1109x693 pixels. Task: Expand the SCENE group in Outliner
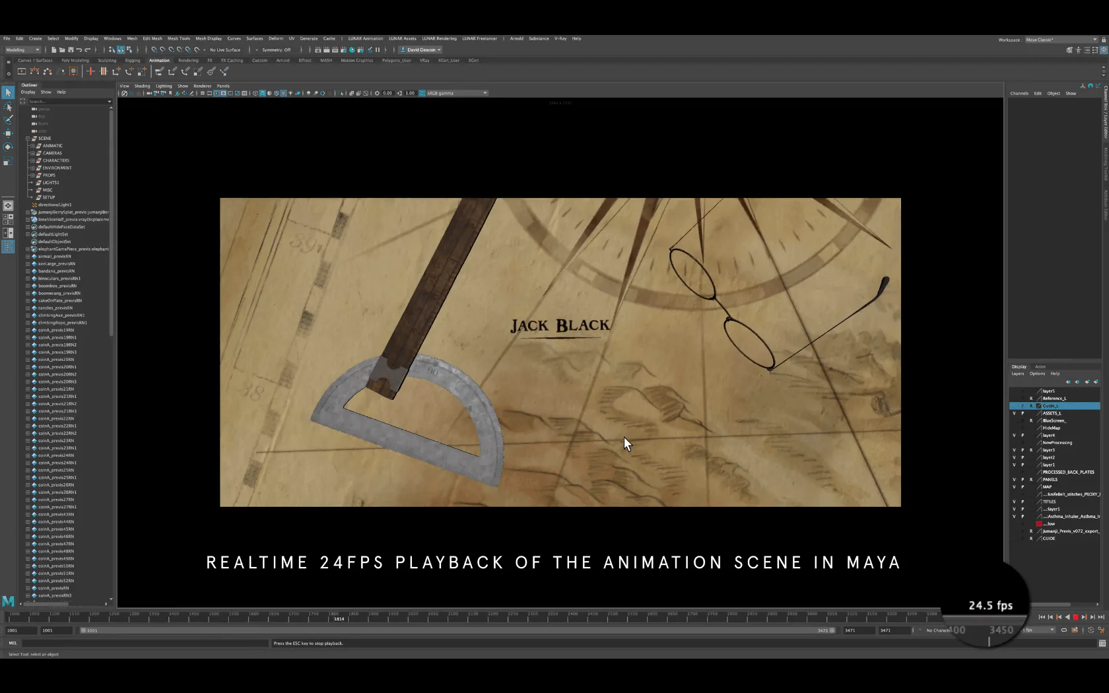(x=28, y=139)
